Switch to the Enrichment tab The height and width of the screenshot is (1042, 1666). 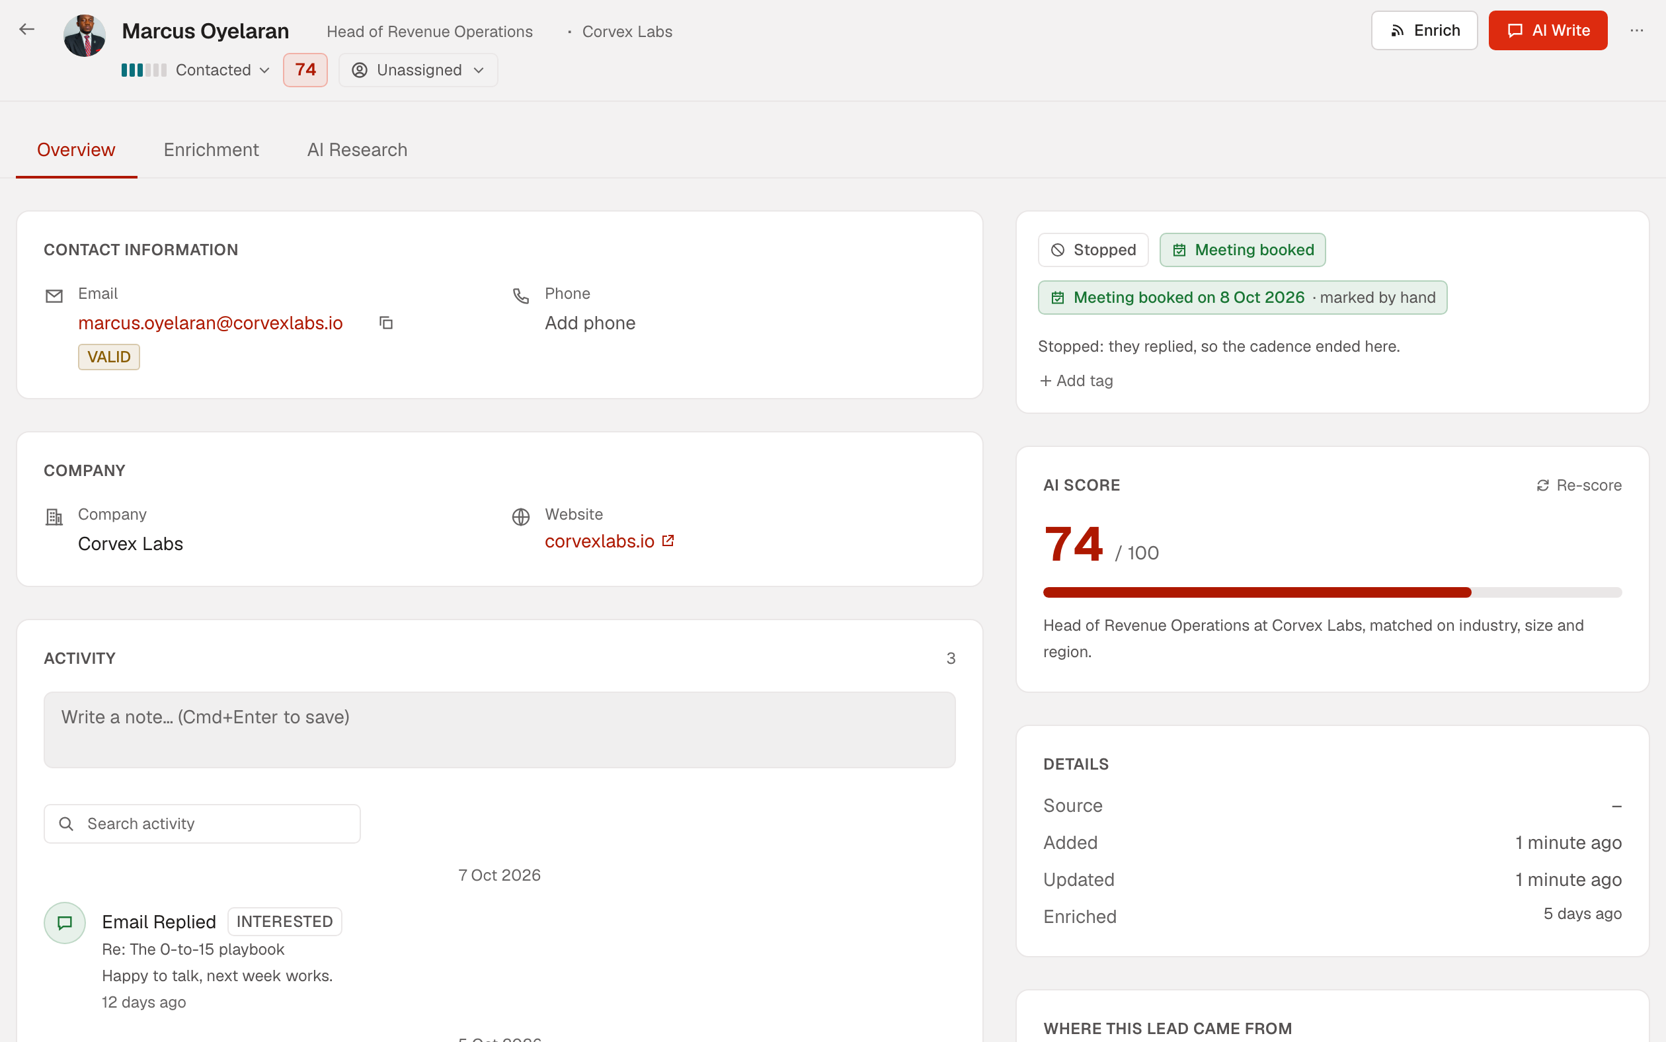[x=211, y=149]
